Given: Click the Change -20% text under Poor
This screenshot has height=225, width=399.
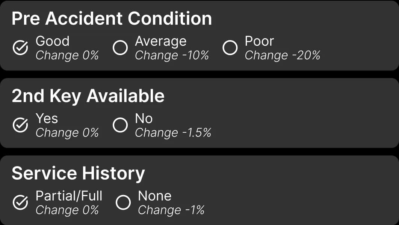Looking at the screenshot, I should pyautogui.click(x=283, y=55).
